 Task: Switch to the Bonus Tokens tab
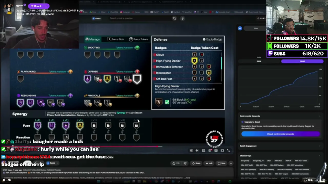click(139, 39)
